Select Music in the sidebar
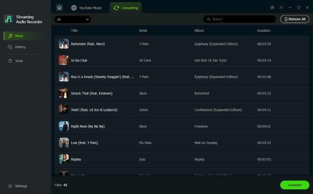The image size is (313, 194). [x=25, y=36]
